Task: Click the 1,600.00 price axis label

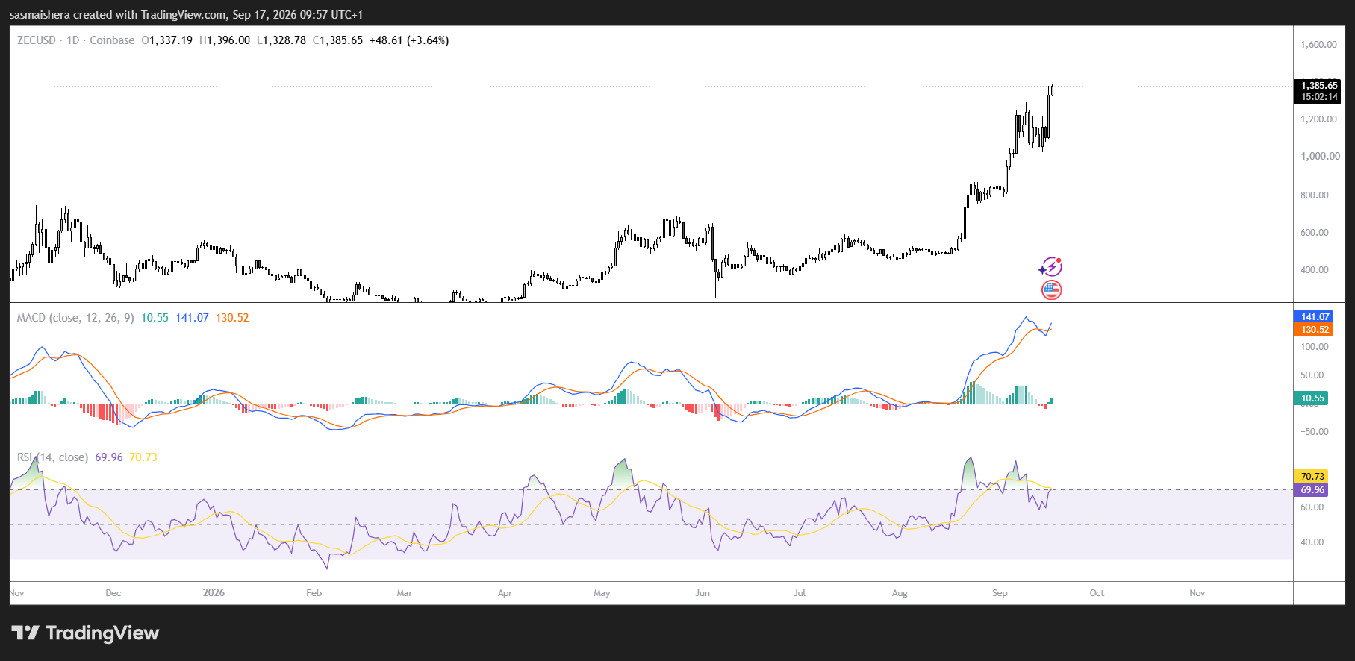Action: (1318, 45)
